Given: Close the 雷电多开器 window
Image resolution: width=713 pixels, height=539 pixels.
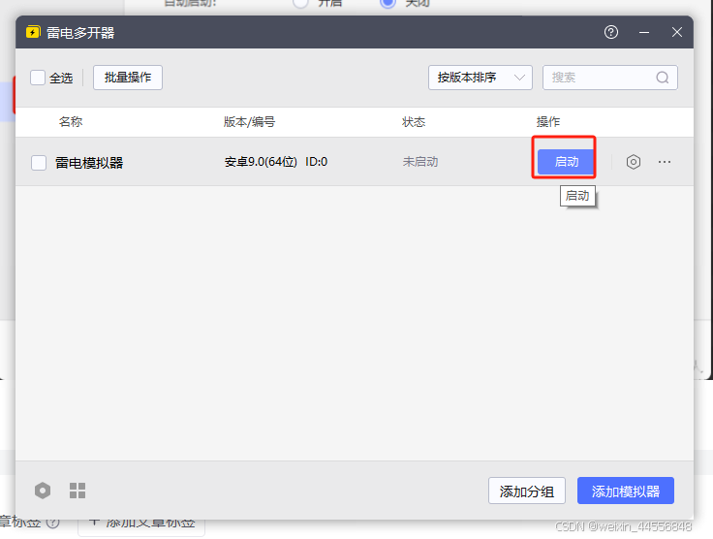Looking at the screenshot, I should point(676,32).
